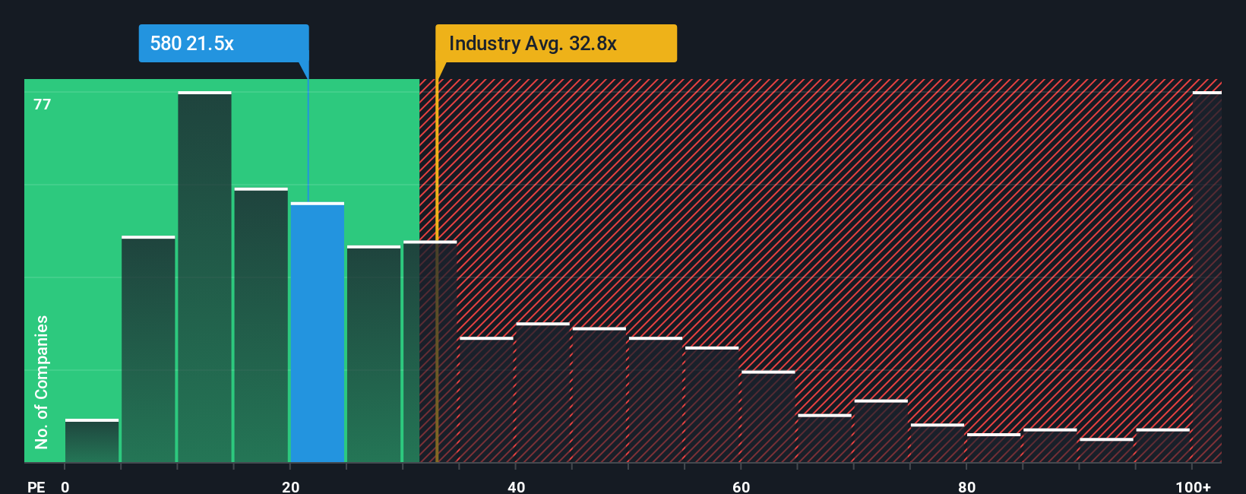Screen dimensions: 1246x494
Task: Click the tallest green bar at PE 10-15
Action: coord(205,277)
